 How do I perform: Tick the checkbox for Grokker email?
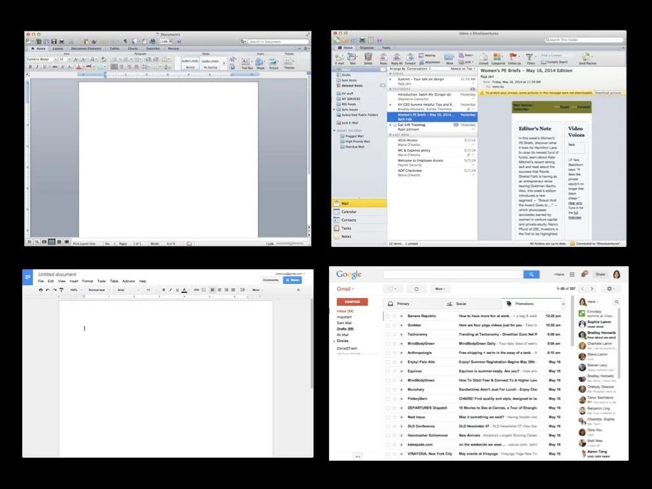point(388,325)
